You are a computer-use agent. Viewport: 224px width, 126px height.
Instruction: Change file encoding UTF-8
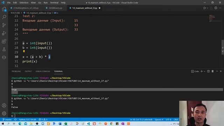pyautogui.click(x=168, y=120)
